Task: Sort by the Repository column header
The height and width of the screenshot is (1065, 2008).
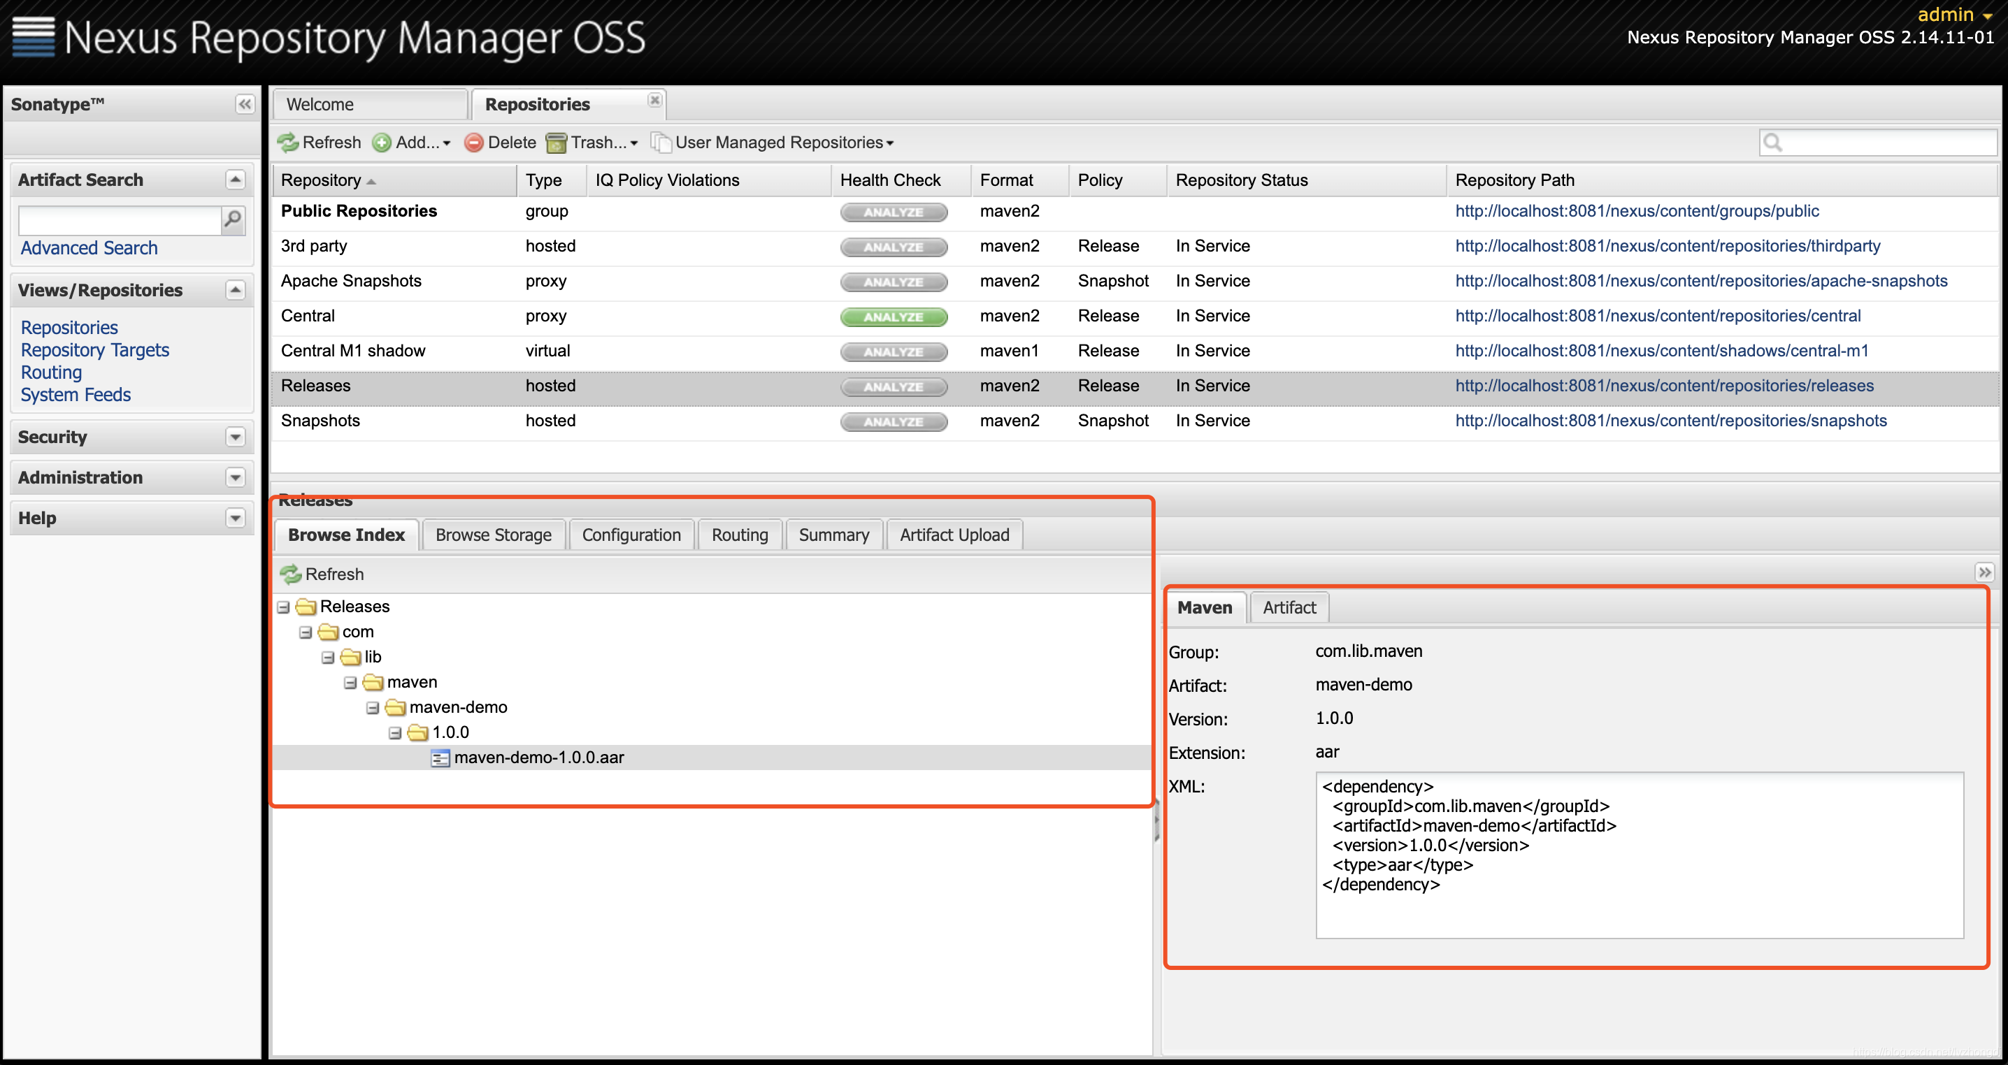Action: point(321,180)
